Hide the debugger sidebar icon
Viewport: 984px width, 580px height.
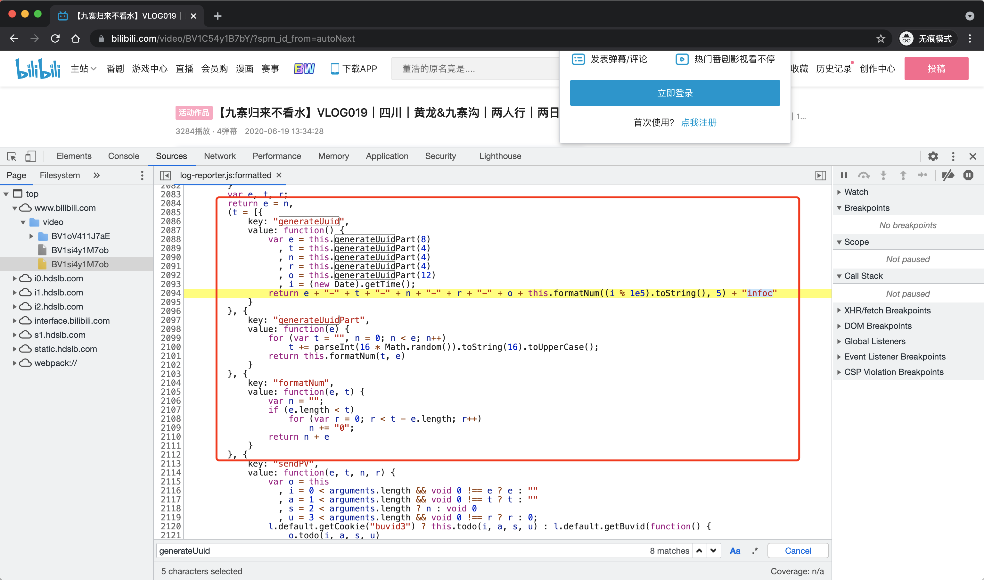(x=820, y=176)
